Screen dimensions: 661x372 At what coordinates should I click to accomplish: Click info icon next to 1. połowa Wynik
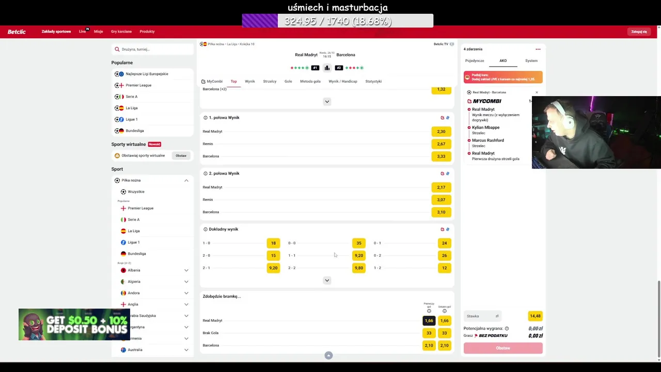click(206, 118)
